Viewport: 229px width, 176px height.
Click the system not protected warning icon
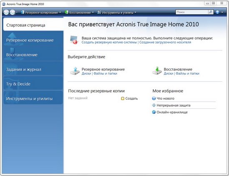74,40
